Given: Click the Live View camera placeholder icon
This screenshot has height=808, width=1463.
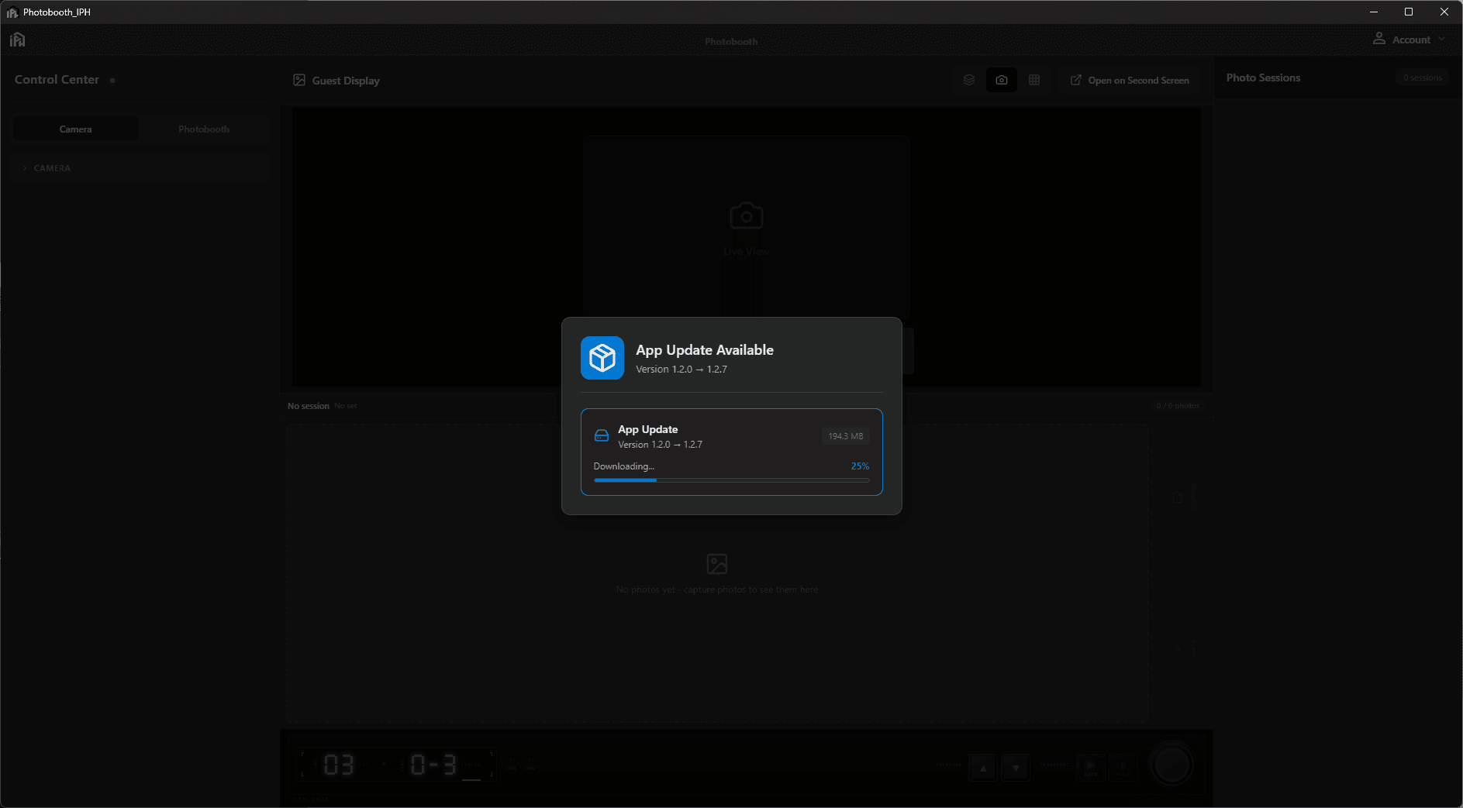Looking at the screenshot, I should click(747, 216).
